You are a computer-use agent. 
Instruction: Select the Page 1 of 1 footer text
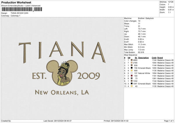click(x=169, y=121)
